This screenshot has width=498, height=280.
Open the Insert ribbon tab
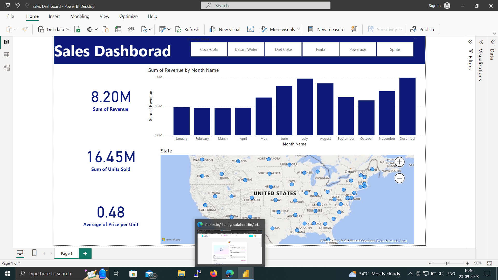pyautogui.click(x=54, y=16)
